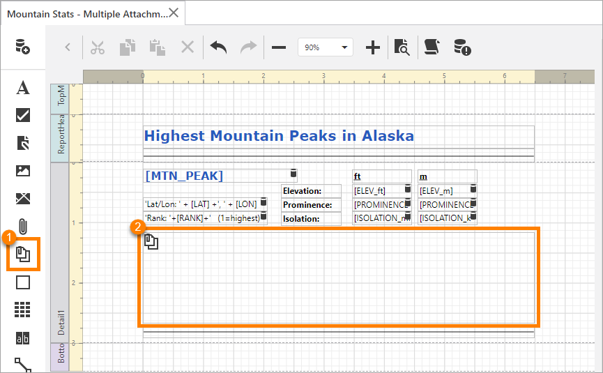Screen dimensions: 603x373
Task: Collapse the toolbar using left chevron
Action: coord(68,47)
